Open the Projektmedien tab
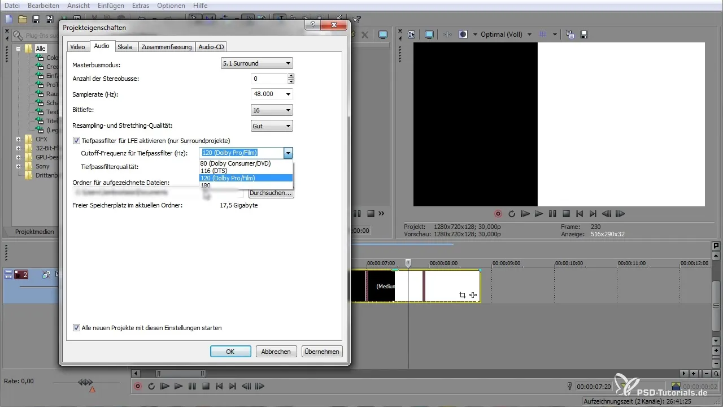This screenshot has width=723, height=407. 34,232
